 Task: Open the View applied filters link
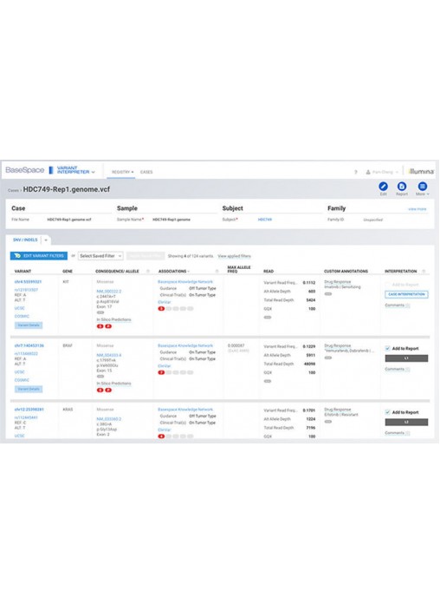(234, 256)
